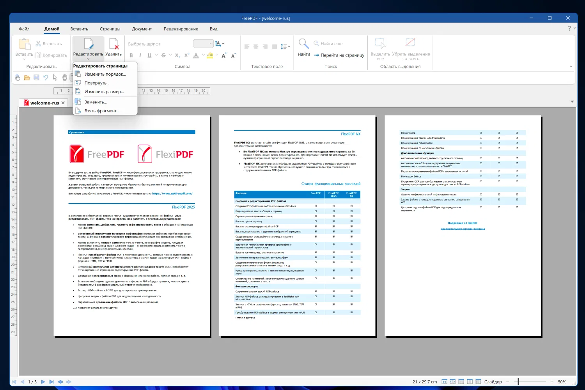Click the subscript x₂ icon
The height and width of the screenshot is (390, 585).
tap(177, 55)
